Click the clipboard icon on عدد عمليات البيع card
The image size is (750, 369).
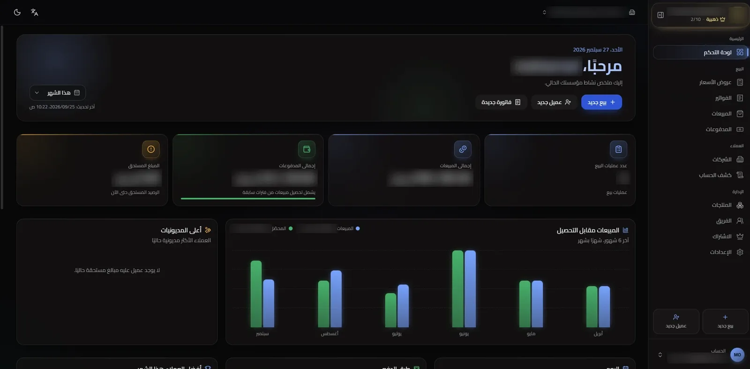pyautogui.click(x=619, y=149)
